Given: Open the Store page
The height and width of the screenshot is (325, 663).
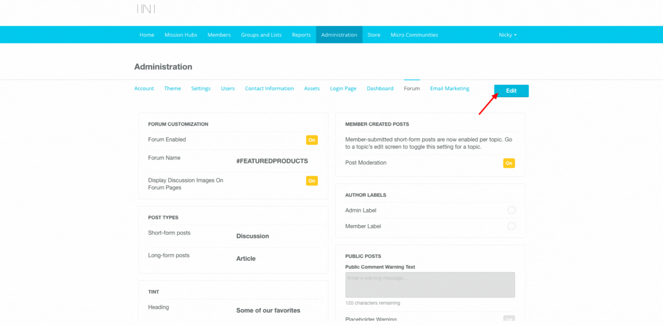Looking at the screenshot, I should 374,35.
